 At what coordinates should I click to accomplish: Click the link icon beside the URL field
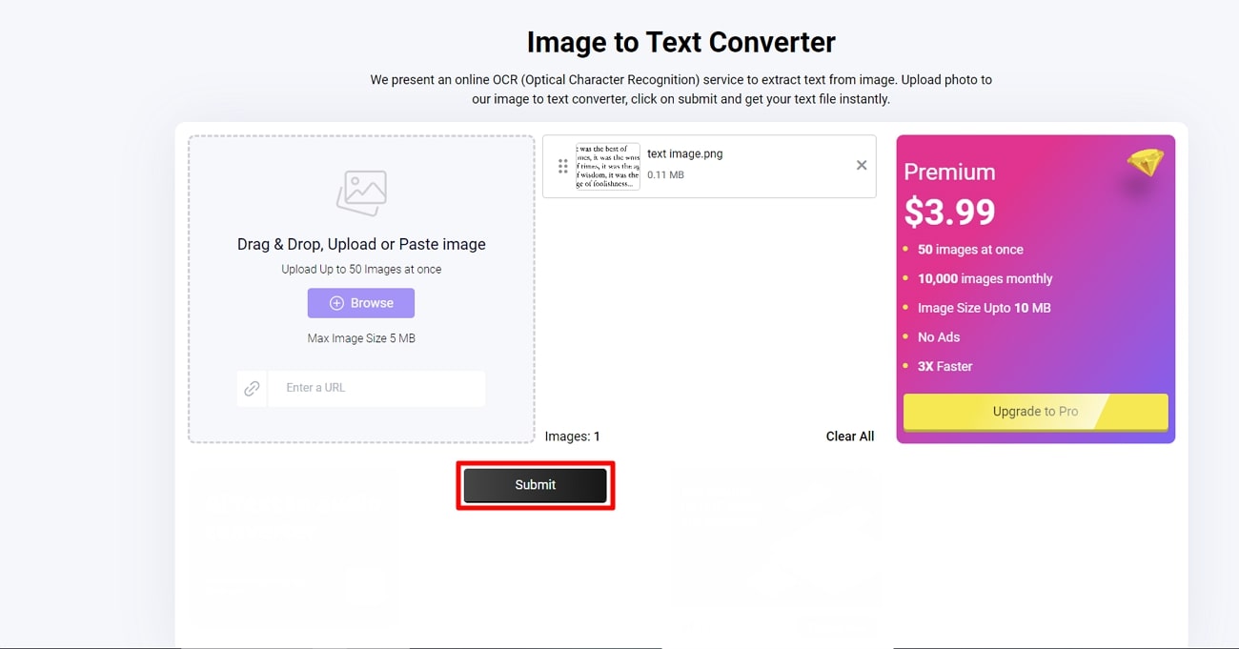pyautogui.click(x=252, y=388)
